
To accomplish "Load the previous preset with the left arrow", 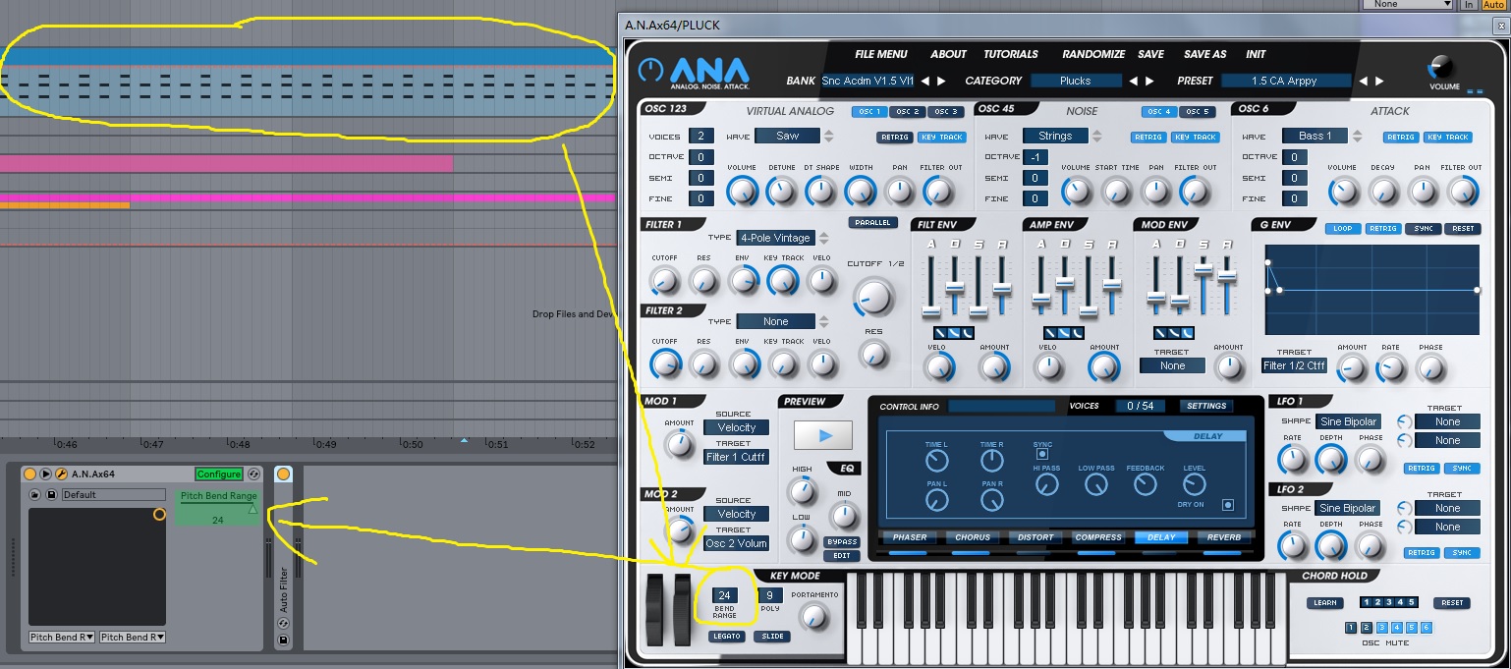I will click(1364, 81).
